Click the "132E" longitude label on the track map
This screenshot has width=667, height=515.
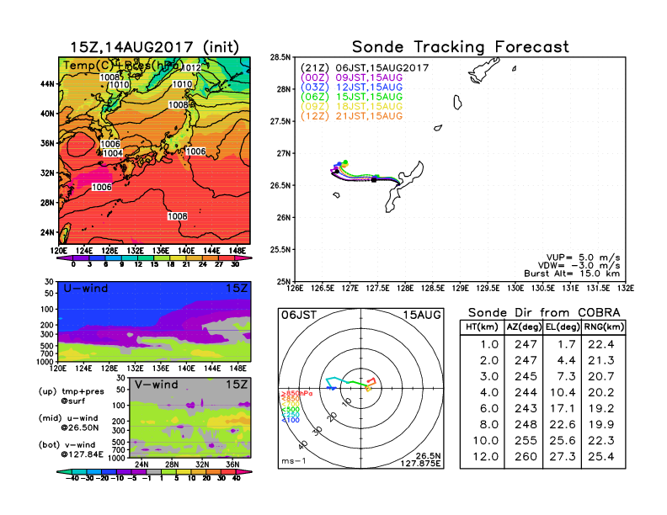pyautogui.click(x=625, y=288)
